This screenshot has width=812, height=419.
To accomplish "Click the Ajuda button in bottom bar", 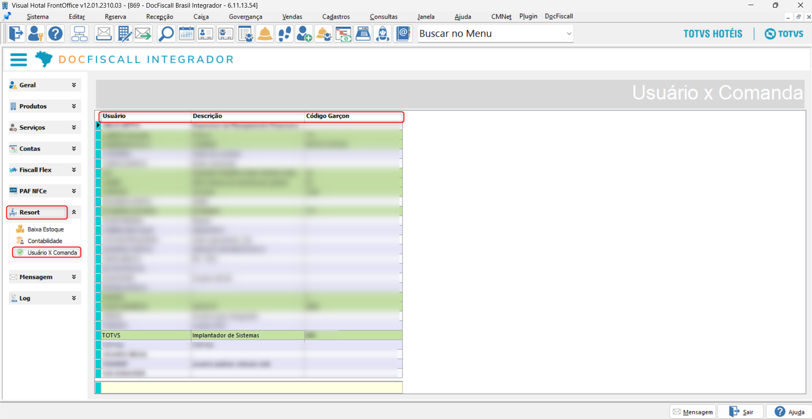I will [x=789, y=412].
